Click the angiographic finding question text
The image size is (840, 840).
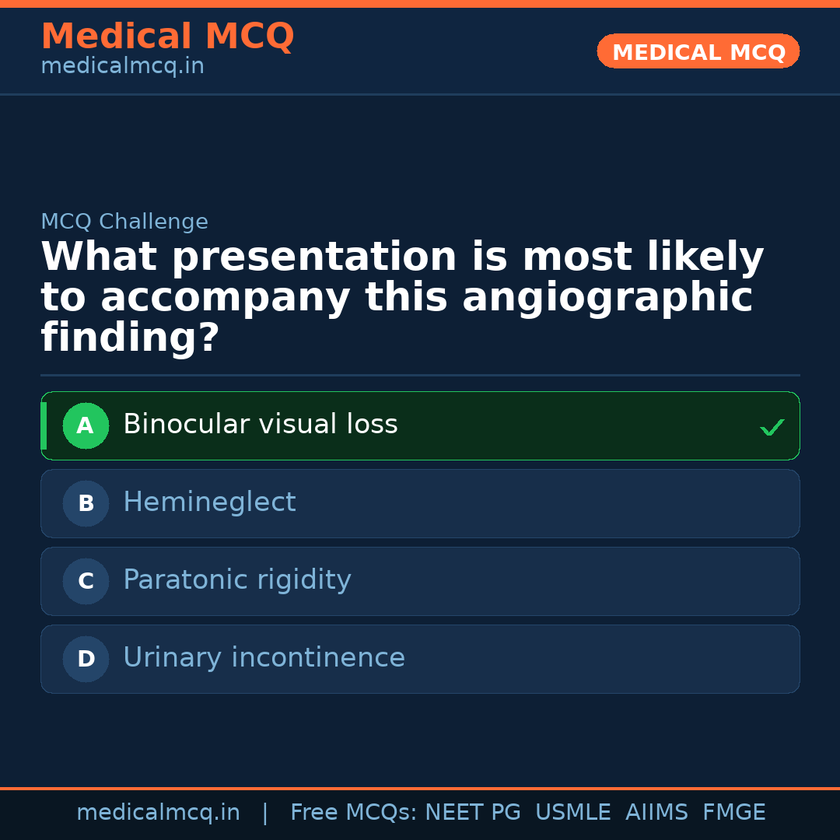(x=402, y=297)
